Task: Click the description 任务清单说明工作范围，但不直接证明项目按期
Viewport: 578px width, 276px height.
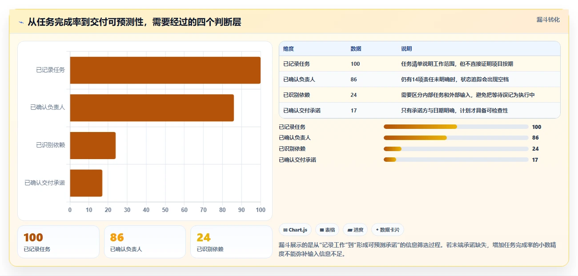Action: point(457,64)
